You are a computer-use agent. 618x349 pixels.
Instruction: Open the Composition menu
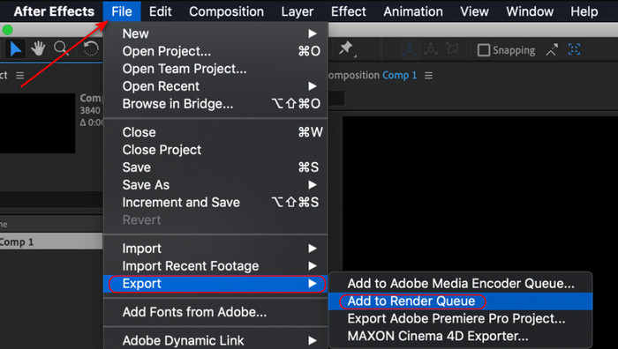227,11
